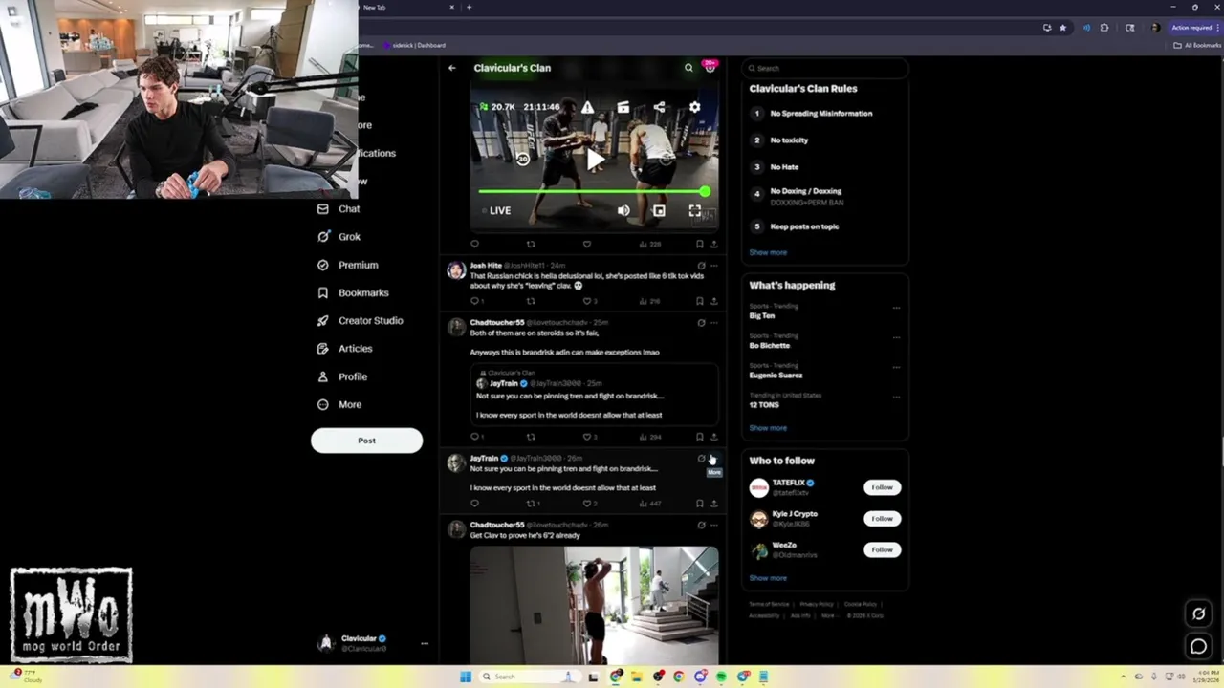1224x688 pixels.
Task: Open Spotify from the taskbar
Action: tap(721, 677)
